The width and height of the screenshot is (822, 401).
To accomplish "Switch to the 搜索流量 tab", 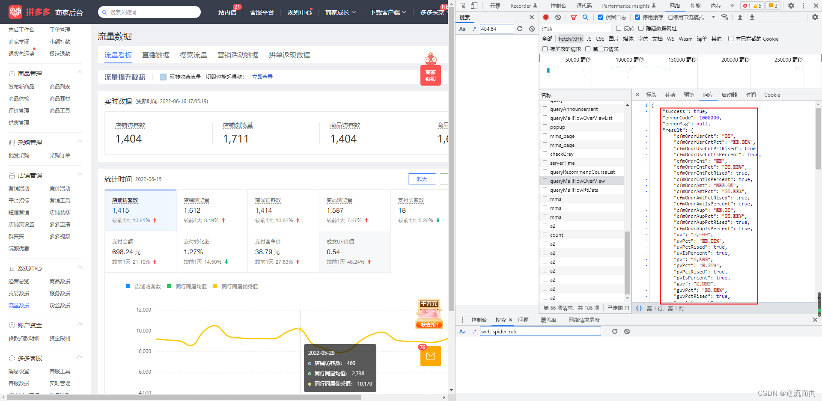I will (194, 55).
